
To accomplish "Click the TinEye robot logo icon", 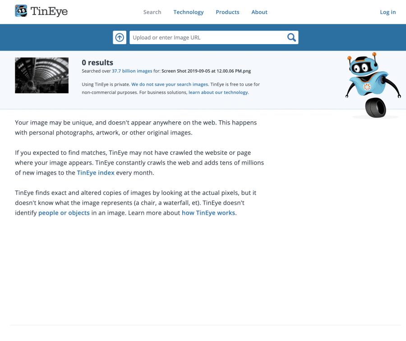I will (21, 11).
